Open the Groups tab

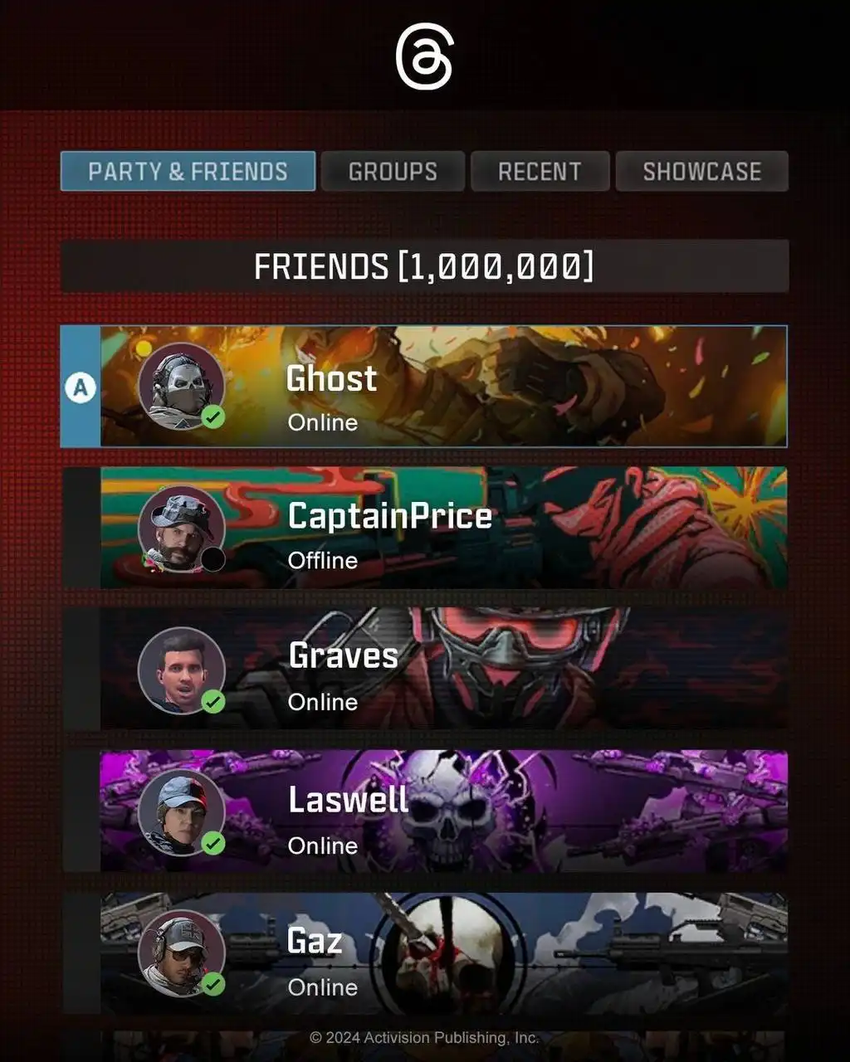(393, 171)
